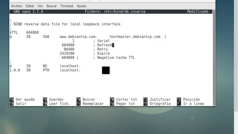
Task: Click the 'PTR' record type
Action: pyautogui.click(x=46, y=70)
